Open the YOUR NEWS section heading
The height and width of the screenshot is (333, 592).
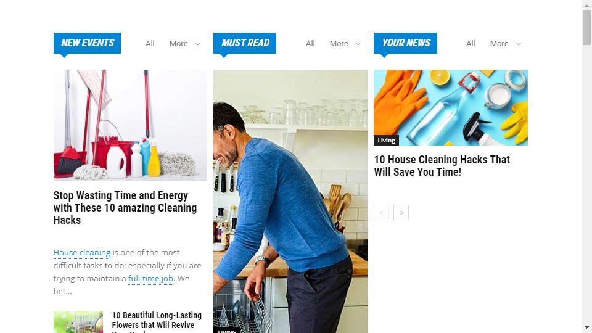point(406,43)
